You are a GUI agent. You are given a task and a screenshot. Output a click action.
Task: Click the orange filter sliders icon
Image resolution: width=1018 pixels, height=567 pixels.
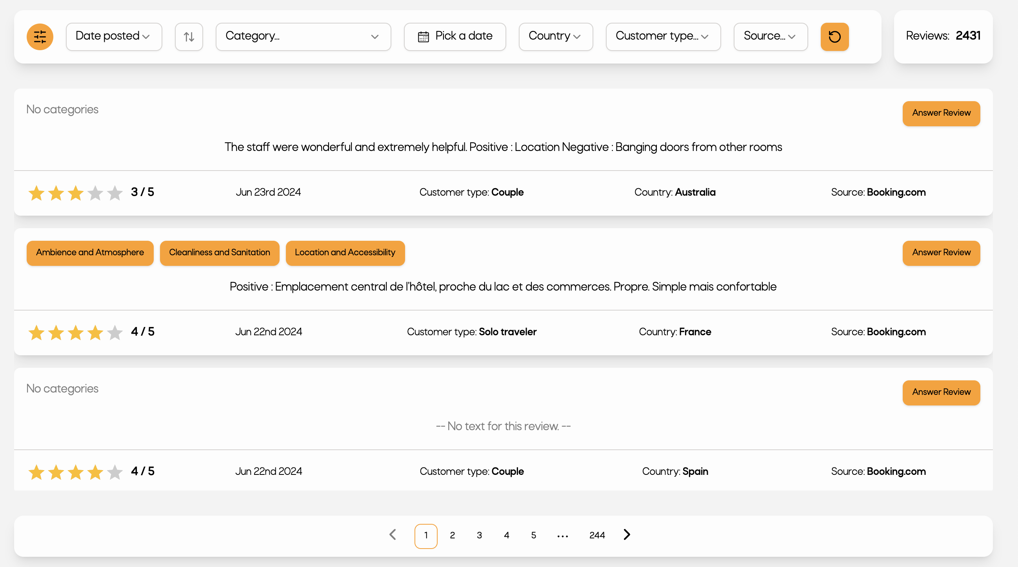click(x=40, y=37)
